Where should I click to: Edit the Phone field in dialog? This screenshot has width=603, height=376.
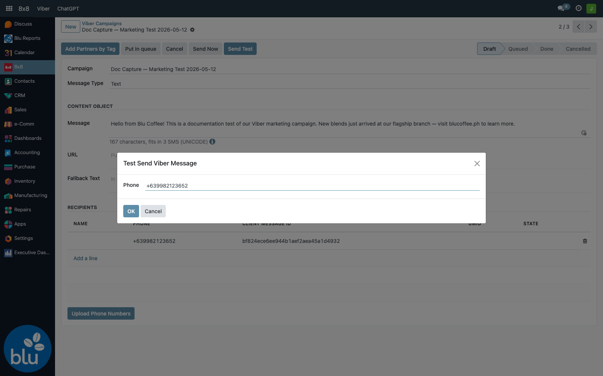coord(312,186)
